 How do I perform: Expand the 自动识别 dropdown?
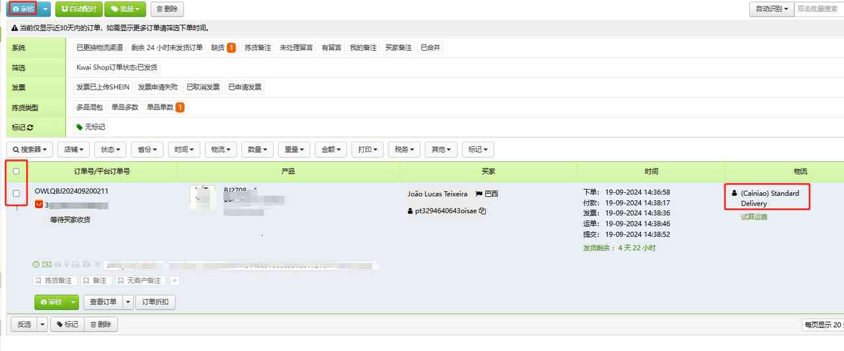point(771,9)
